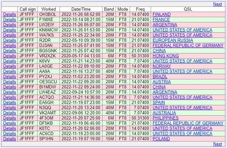Select date cell 2020-05-17 04:13:00

pyautogui.click(x=81, y=56)
